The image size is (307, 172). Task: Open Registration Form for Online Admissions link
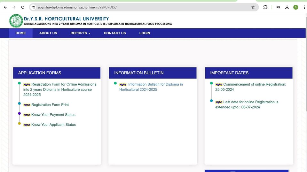click(x=60, y=90)
